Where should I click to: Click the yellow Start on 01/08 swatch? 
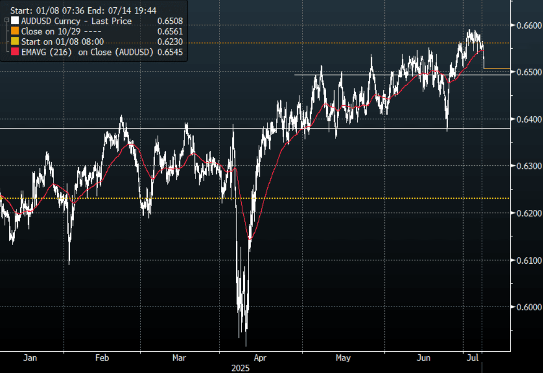15,41
